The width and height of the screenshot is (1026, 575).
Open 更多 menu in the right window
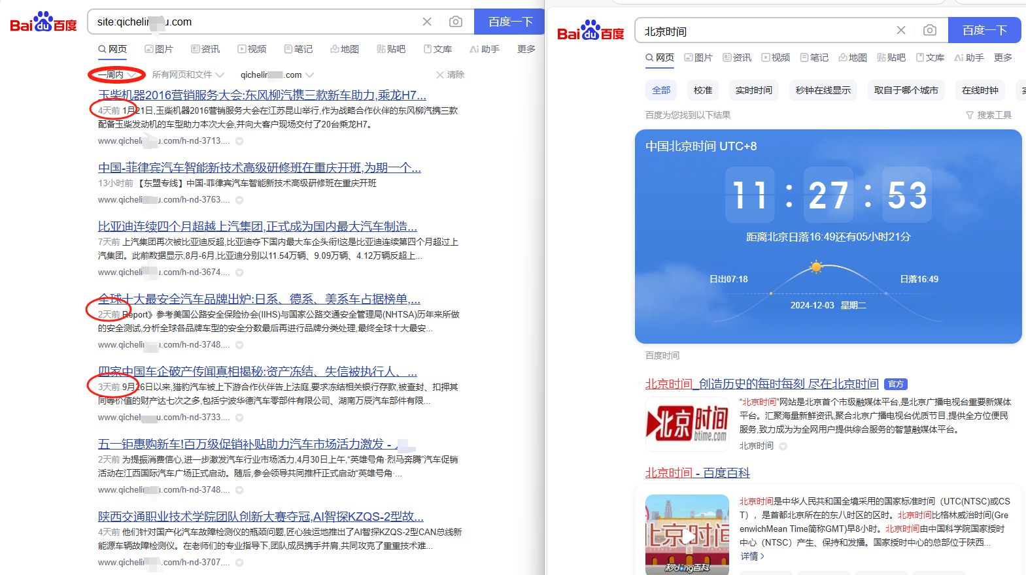[1003, 57]
